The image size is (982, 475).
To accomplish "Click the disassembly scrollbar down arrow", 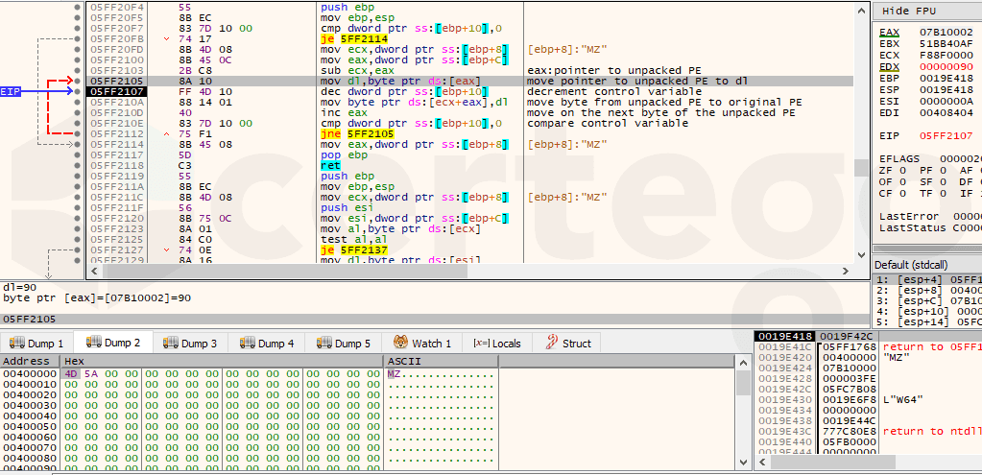I will click(861, 256).
